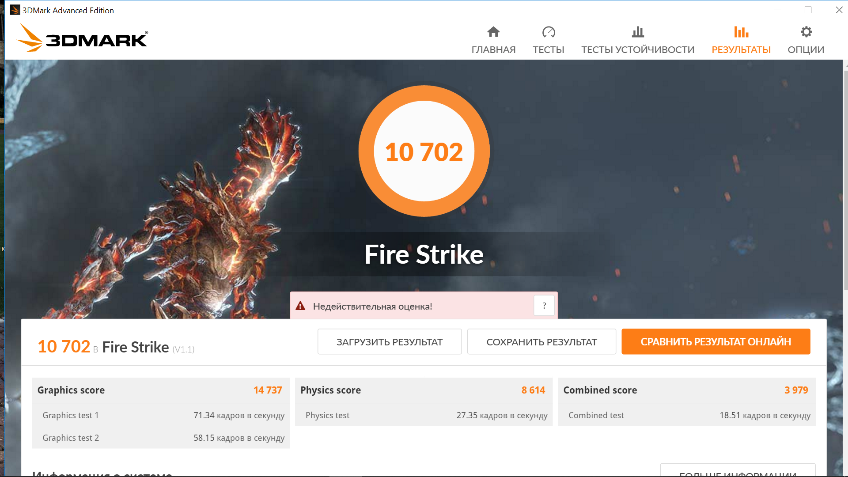Open the ОПЦИИ tab label

(806, 49)
